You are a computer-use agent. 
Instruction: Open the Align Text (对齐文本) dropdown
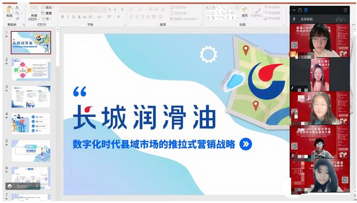pos(179,13)
